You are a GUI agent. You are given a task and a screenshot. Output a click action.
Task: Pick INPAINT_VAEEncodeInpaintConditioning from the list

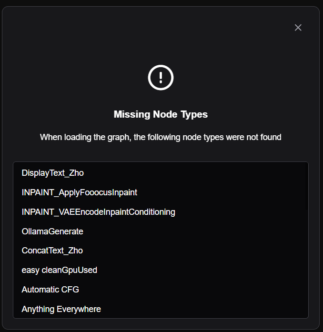(99, 212)
